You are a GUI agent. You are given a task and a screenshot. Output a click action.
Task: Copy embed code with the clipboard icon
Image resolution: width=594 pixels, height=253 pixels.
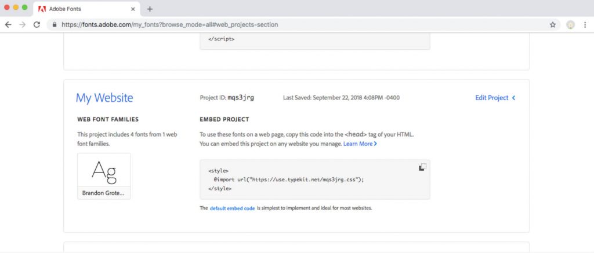coord(422,167)
